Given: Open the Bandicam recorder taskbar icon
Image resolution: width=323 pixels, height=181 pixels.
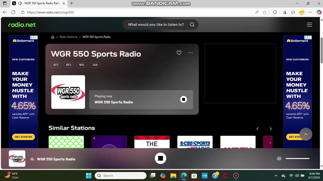Looking at the screenshot, I should (236, 175).
